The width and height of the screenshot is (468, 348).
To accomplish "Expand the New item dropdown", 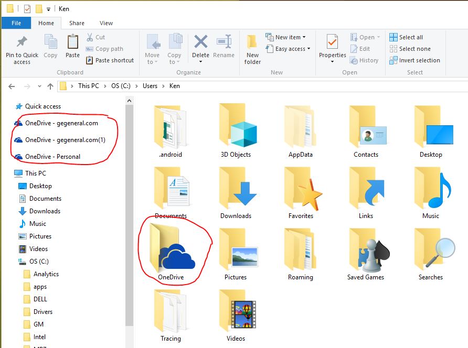I will click(286, 37).
